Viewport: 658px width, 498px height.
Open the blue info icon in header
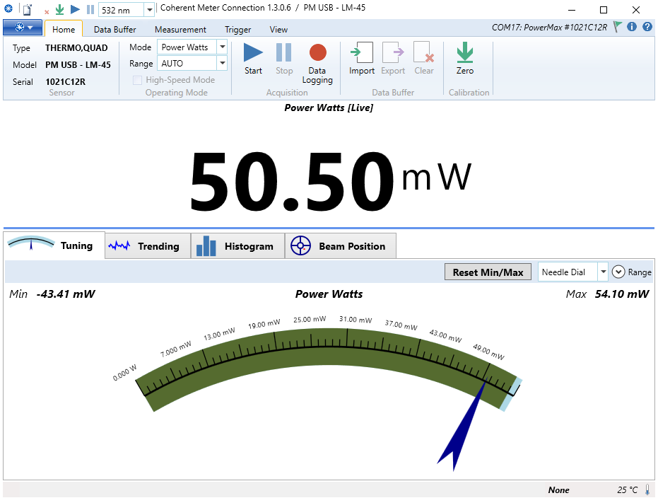pos(632,27)
